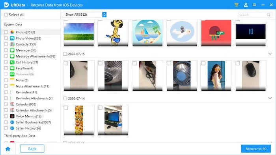Check the Contacts(153) checkbox
This screenshot has width=276, height=155.
point(6,44)
